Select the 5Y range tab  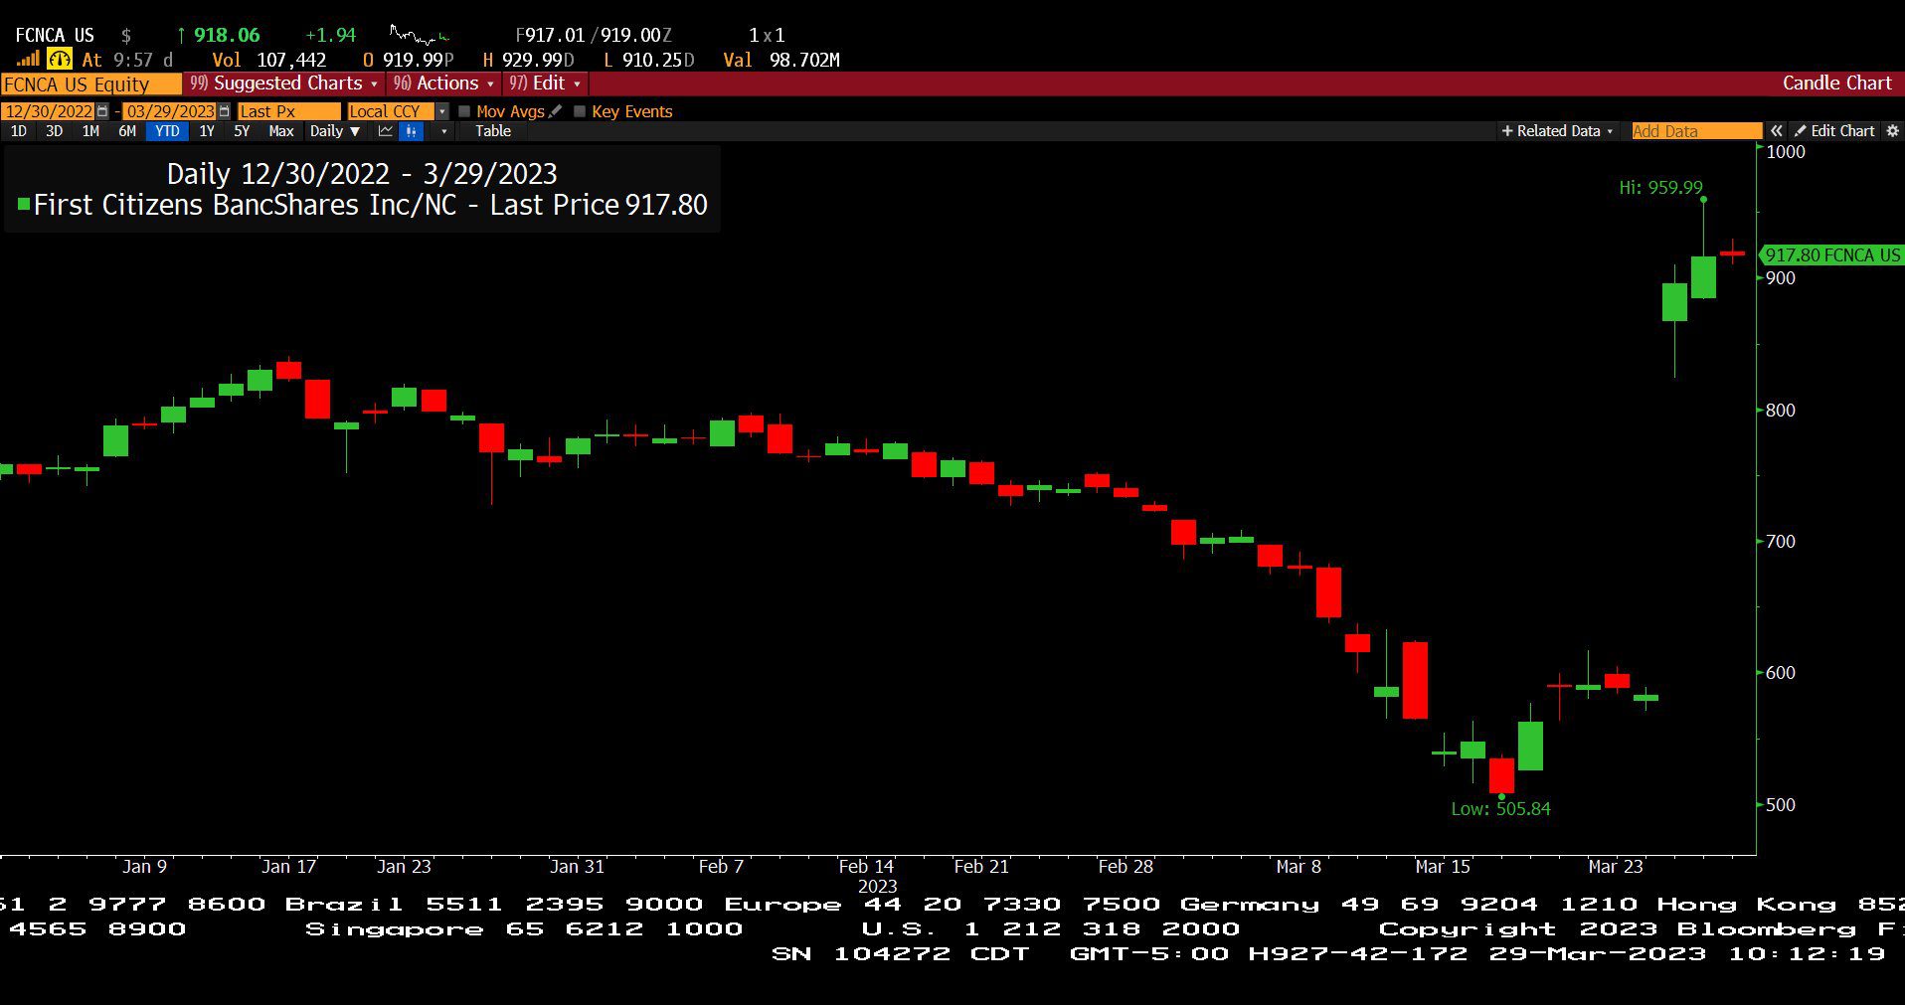[242, 131]
